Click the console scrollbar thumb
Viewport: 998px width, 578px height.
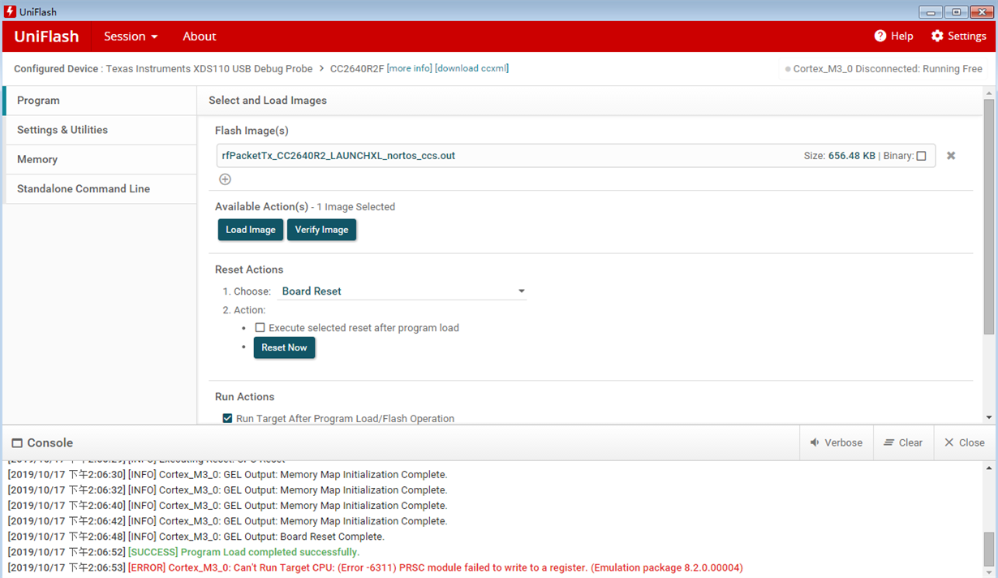[988, 550]
